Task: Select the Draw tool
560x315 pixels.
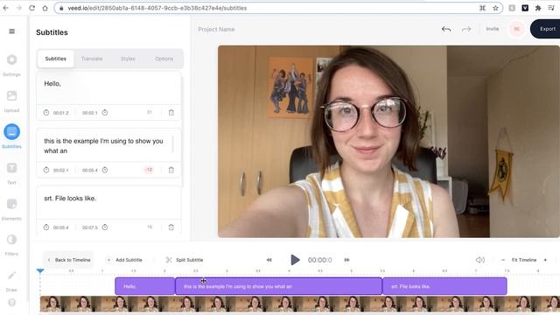Action: click(x=11, y=280)
